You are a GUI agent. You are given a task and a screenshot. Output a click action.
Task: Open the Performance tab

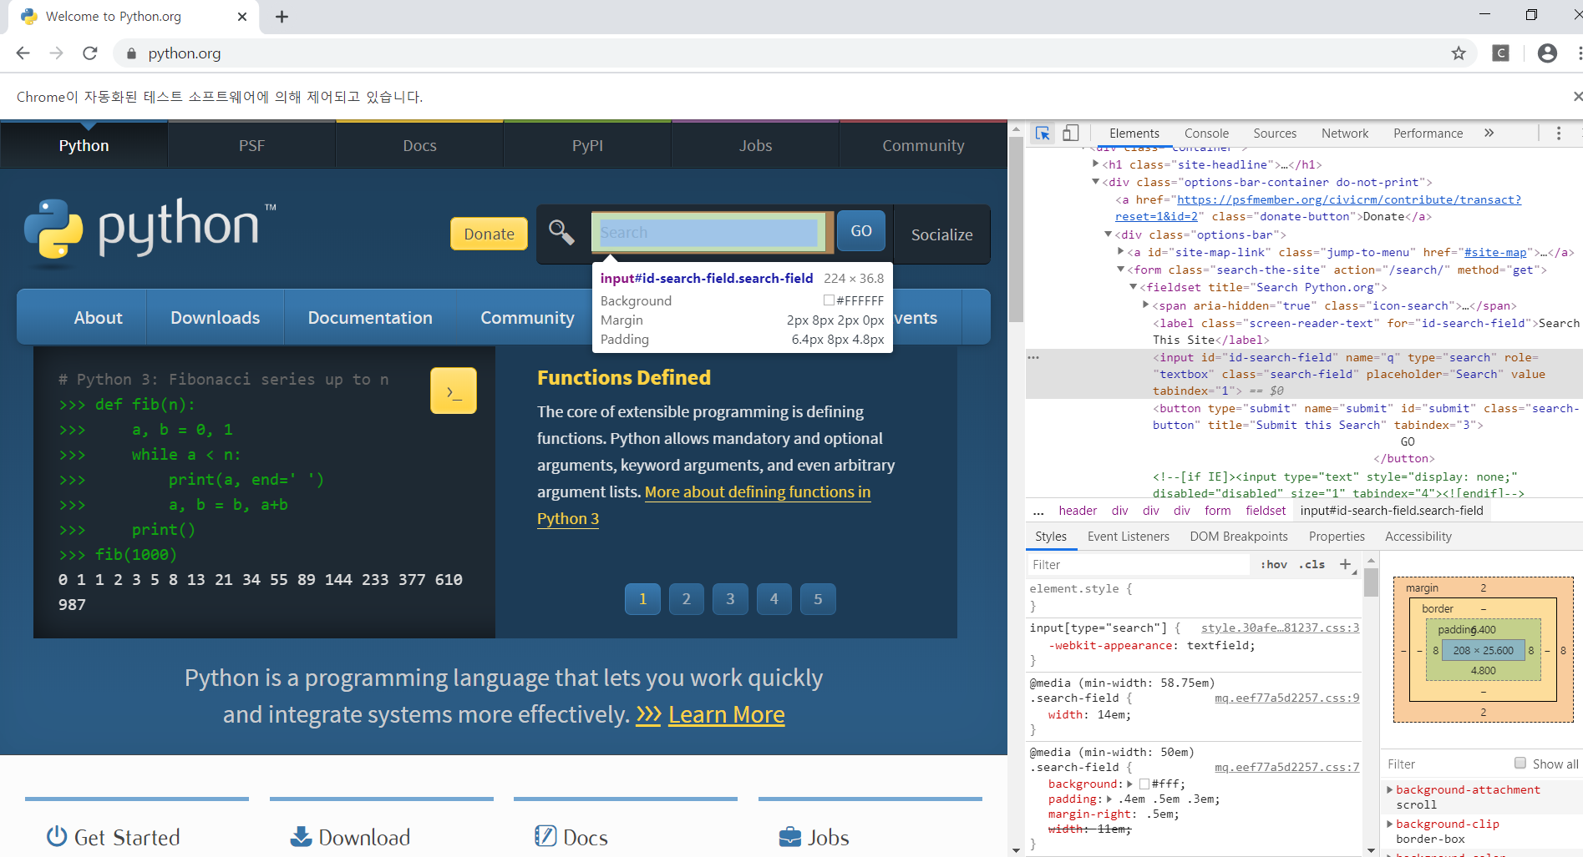pyautogui.click(x=1428, y=134)
